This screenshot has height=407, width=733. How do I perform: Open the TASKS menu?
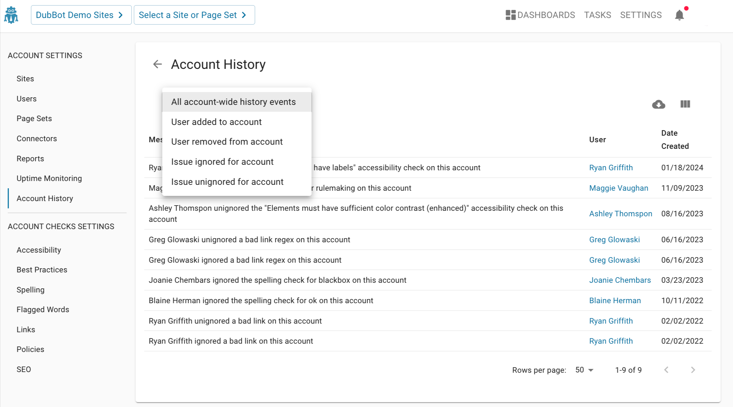coord(598,15)
